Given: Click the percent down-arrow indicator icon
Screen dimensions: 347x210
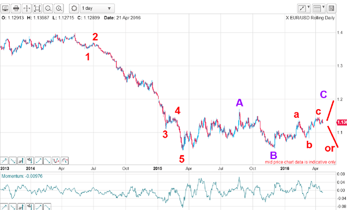Looking at the screenshot, I should tap(30, 161).
